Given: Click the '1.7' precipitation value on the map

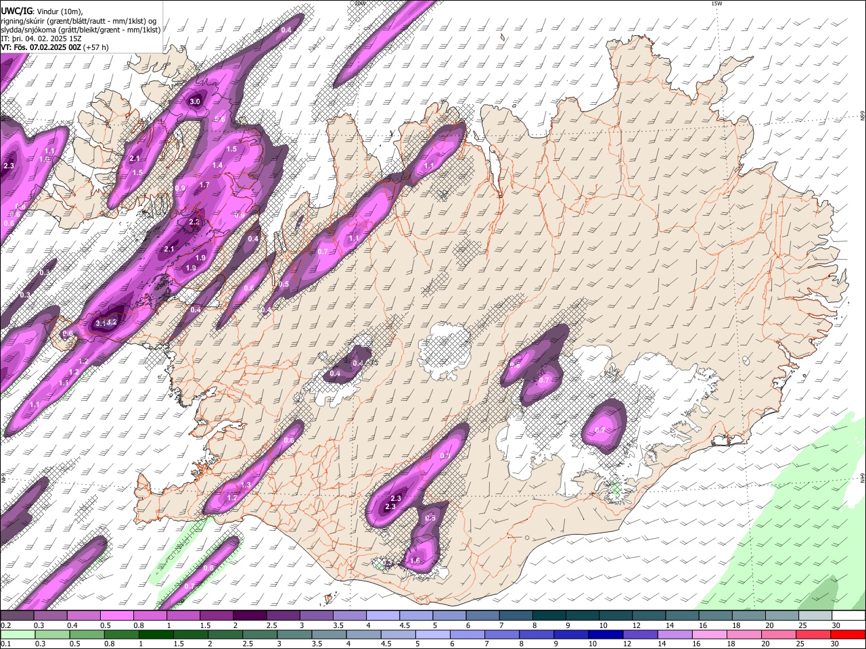Looking at the screenshot, I should coord(204,185).
